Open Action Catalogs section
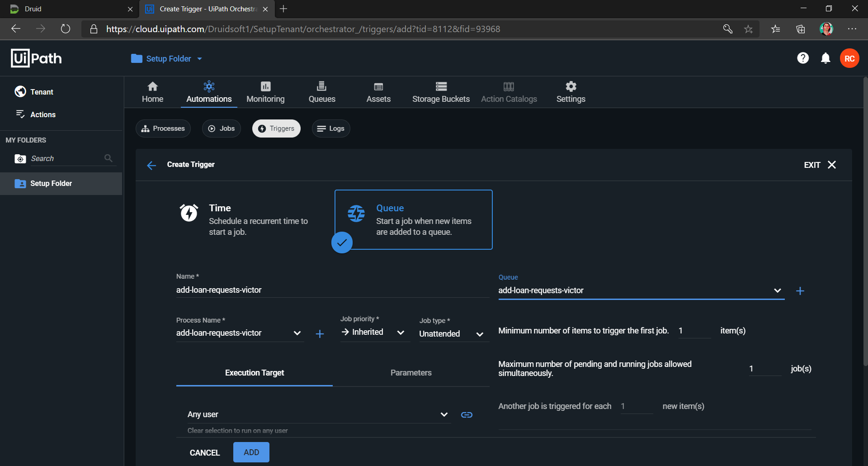The image size is (868, 466). pos(509,92)
